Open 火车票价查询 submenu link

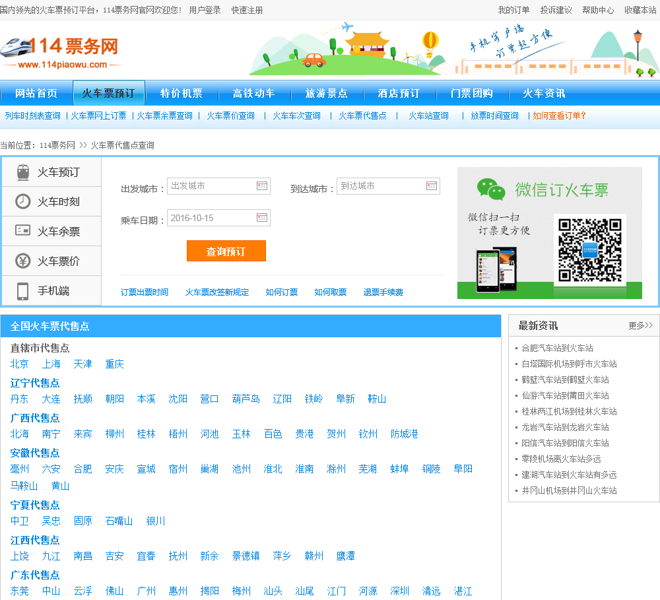[x=230, y=116]
